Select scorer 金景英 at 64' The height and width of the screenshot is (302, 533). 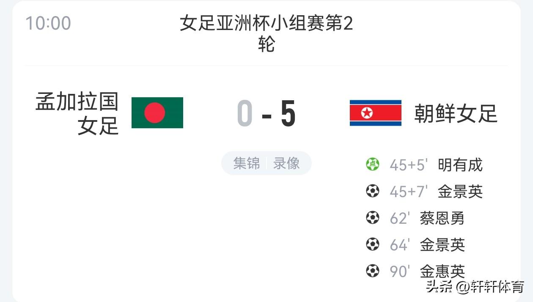click(442, 245)
